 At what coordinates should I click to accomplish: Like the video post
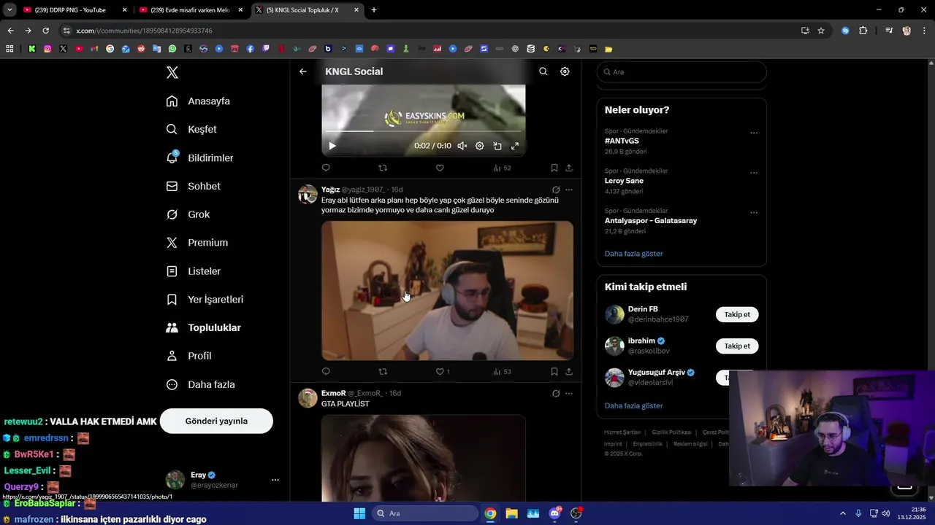(440, 168)
